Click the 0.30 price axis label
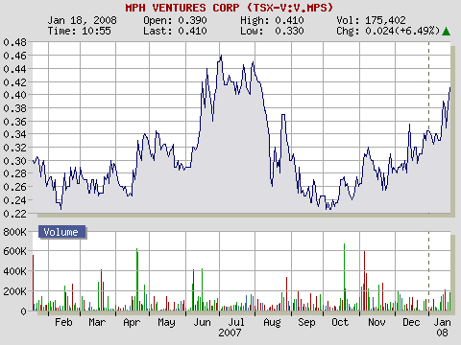 click(14, 161)
